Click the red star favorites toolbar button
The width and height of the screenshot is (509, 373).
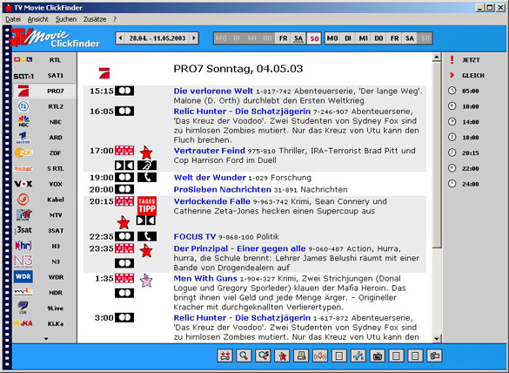click(282, 356)
